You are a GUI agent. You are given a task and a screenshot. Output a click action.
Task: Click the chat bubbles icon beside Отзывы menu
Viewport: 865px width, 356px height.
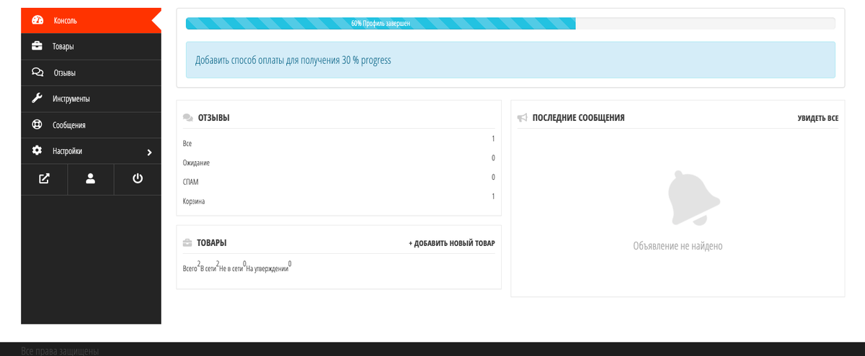[x=37, y=73]
